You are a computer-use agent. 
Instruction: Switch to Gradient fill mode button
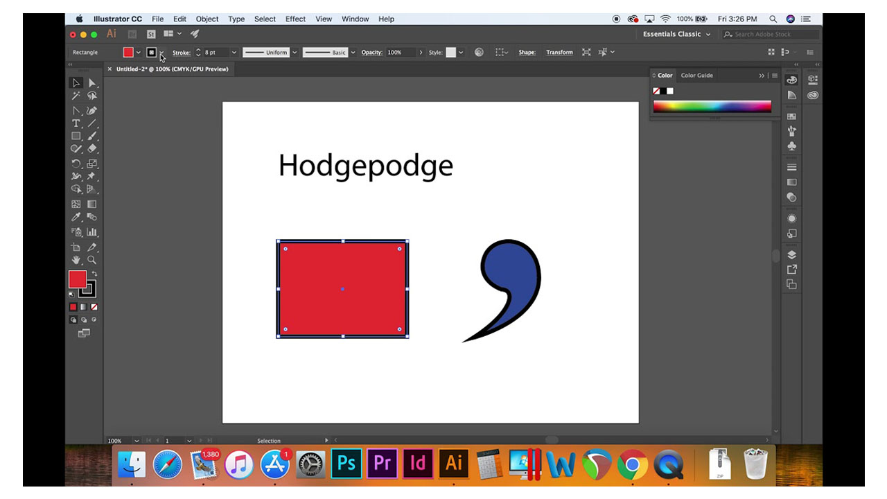point(83,307)
